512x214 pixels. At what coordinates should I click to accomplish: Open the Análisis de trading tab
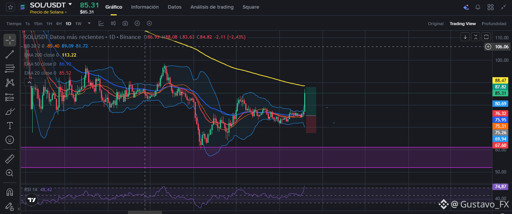click(x=212, y=7)
